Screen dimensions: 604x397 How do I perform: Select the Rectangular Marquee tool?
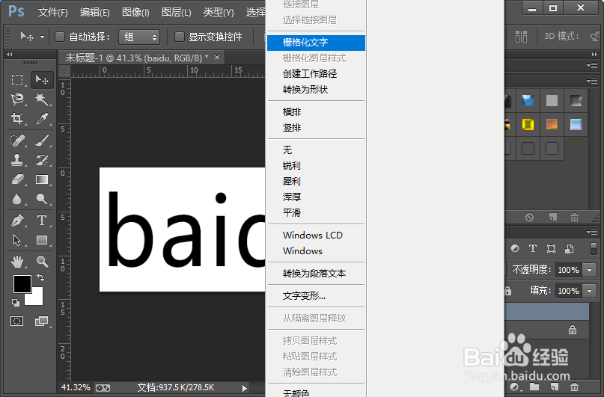point(17,80)
